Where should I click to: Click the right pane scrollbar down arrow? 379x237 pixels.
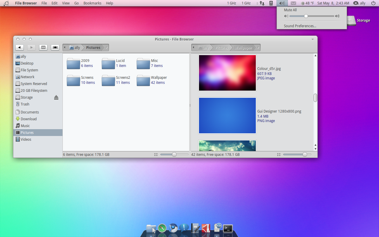pos(315,149)
